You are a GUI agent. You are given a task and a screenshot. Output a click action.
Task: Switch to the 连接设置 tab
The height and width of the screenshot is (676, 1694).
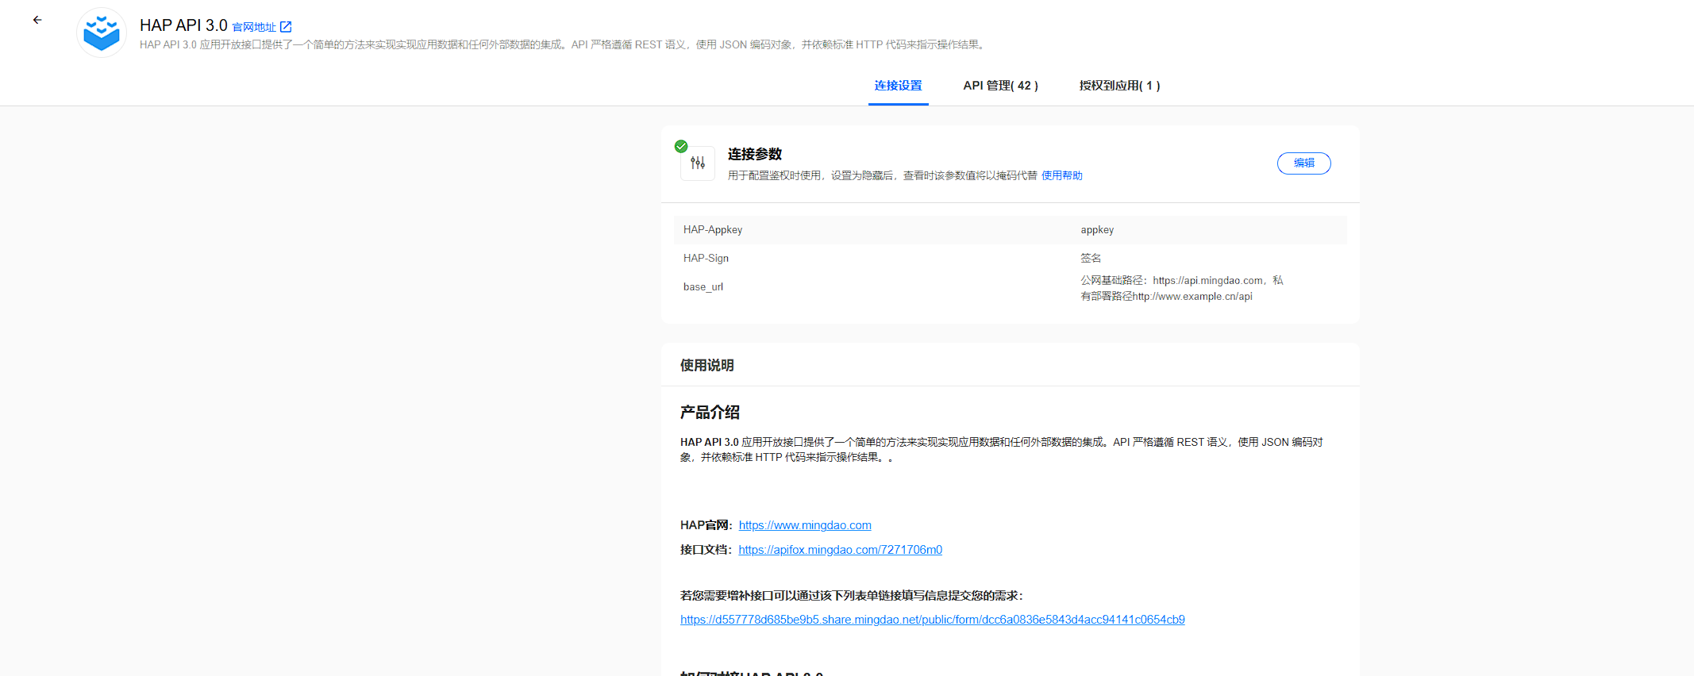[899, 86]
